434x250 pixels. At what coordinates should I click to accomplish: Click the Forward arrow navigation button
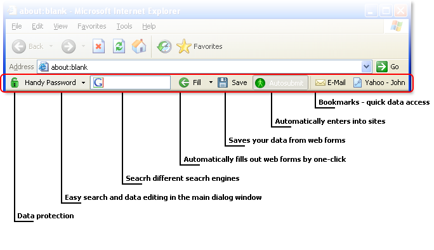coord(69,46)
